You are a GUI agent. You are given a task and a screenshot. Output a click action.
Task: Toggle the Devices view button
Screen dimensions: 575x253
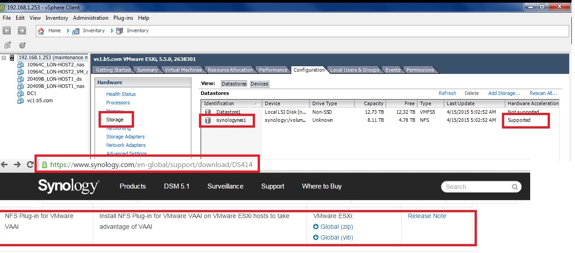259,84
